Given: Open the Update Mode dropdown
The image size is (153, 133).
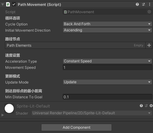Looking at the screenshot, I should (x=108, y=82).
